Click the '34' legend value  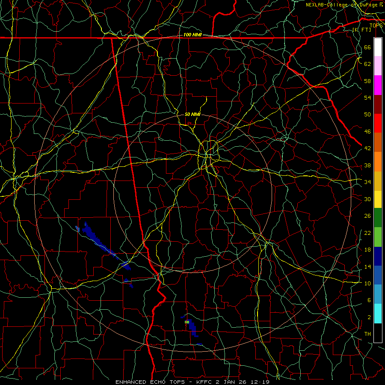367,182
